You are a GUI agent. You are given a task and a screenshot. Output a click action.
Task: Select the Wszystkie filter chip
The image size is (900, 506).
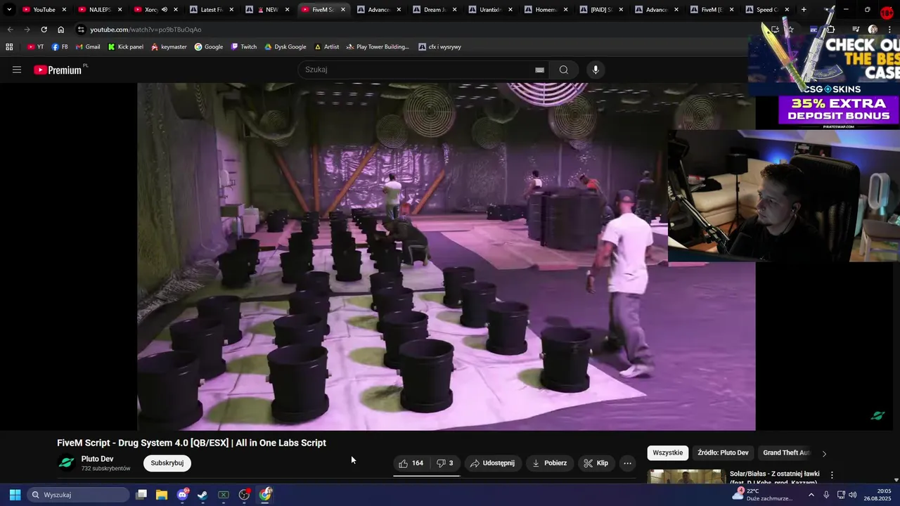pos(667,453)
